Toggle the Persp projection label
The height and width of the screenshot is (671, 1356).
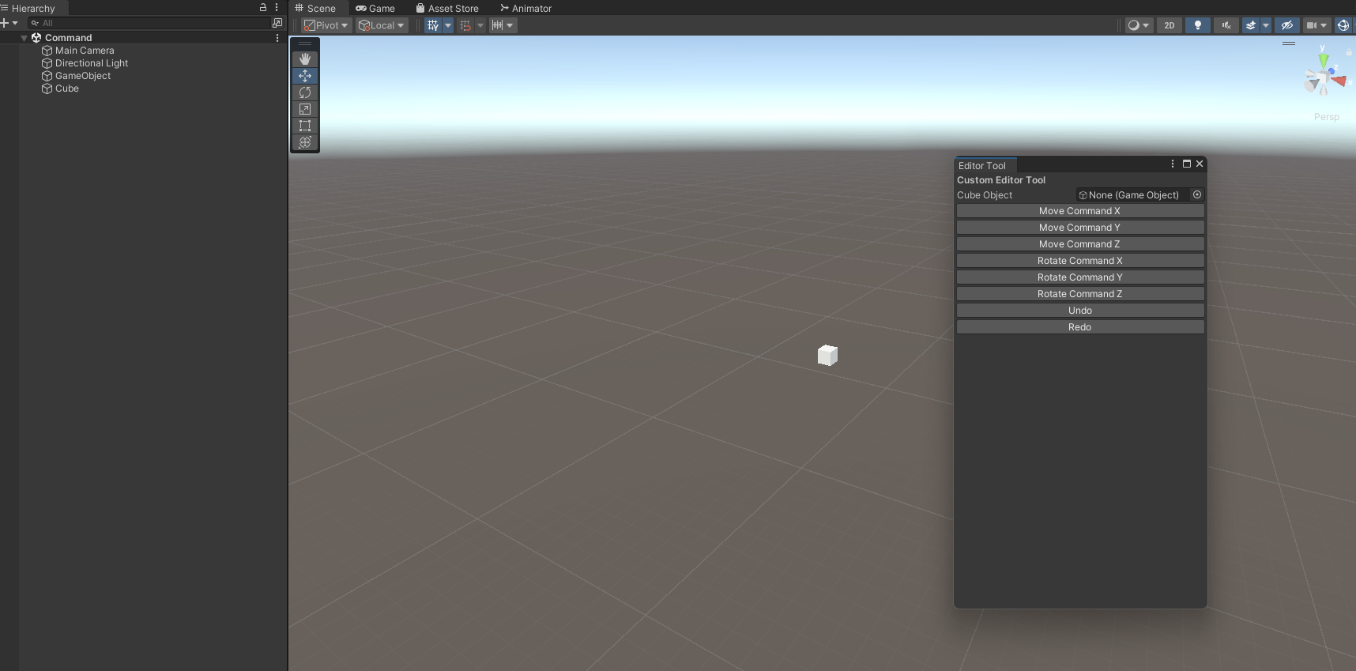[1327, 117]
